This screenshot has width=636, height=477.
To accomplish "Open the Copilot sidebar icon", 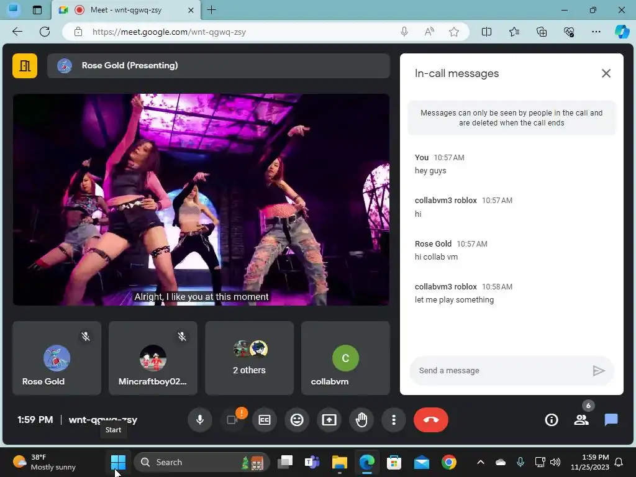I will pyautogui.click(x=622, y=32).
